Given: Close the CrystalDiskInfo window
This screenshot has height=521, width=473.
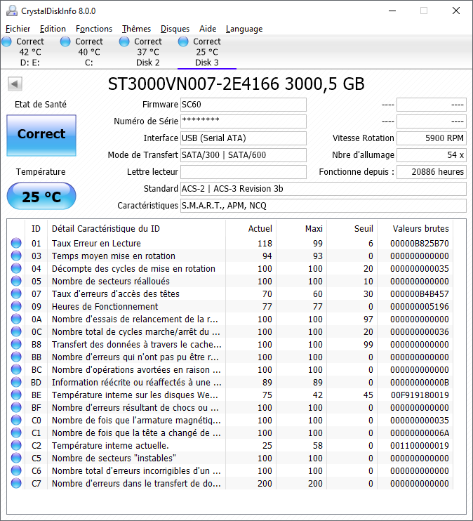Looking at the screenshot, I should 456,11.
